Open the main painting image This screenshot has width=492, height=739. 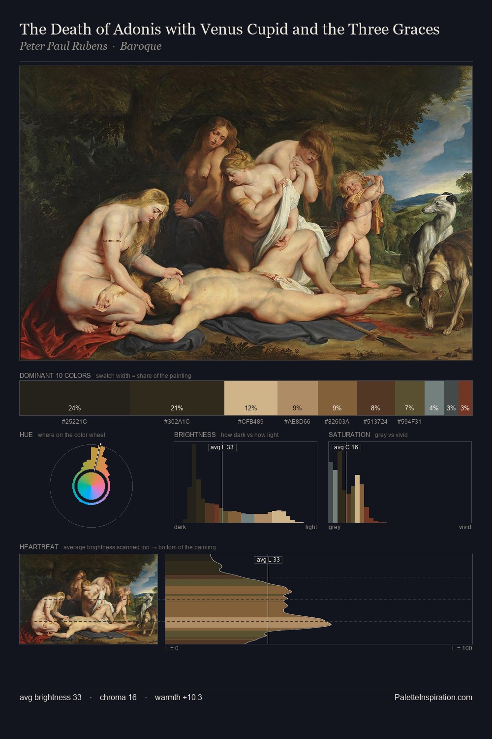[x=246, y=213]
